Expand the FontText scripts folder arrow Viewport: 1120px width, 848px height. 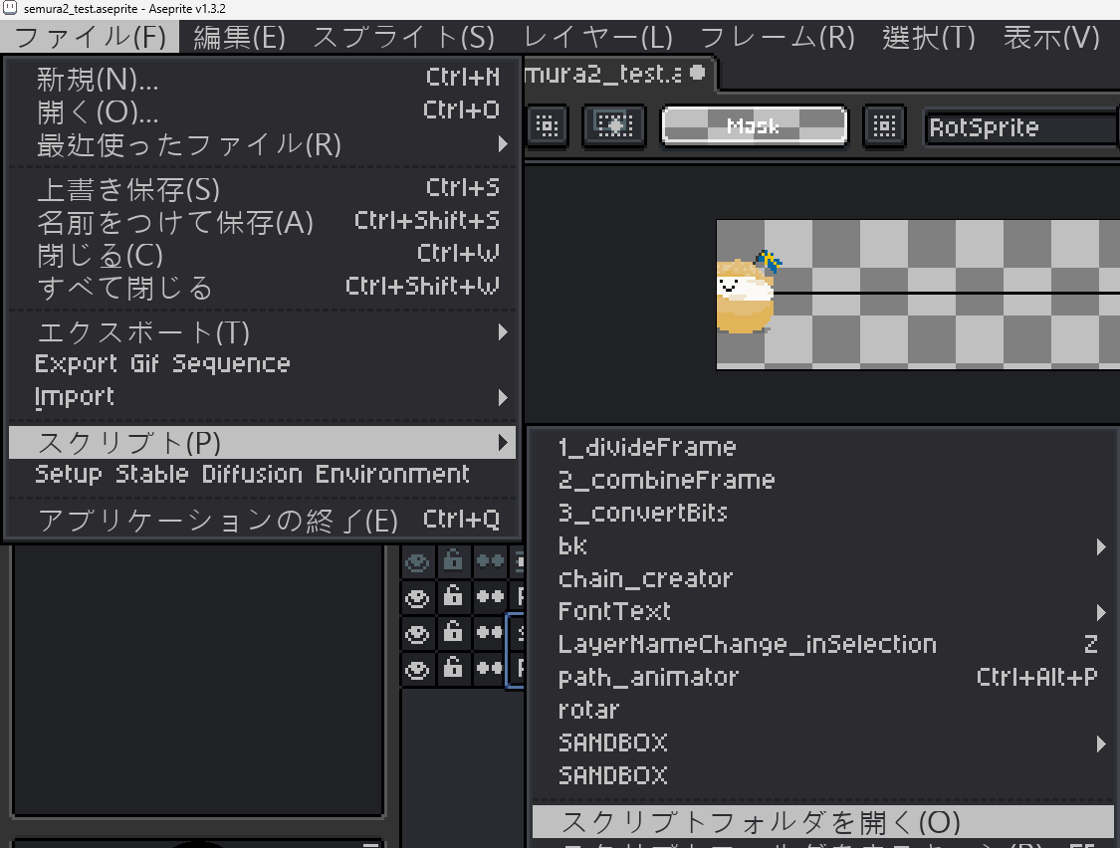pyautogui.click(x=1101, y=612)
